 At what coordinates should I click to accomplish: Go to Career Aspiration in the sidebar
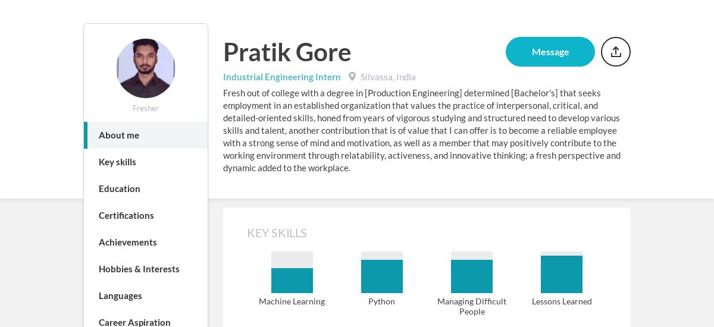click(x=146, y=321)
